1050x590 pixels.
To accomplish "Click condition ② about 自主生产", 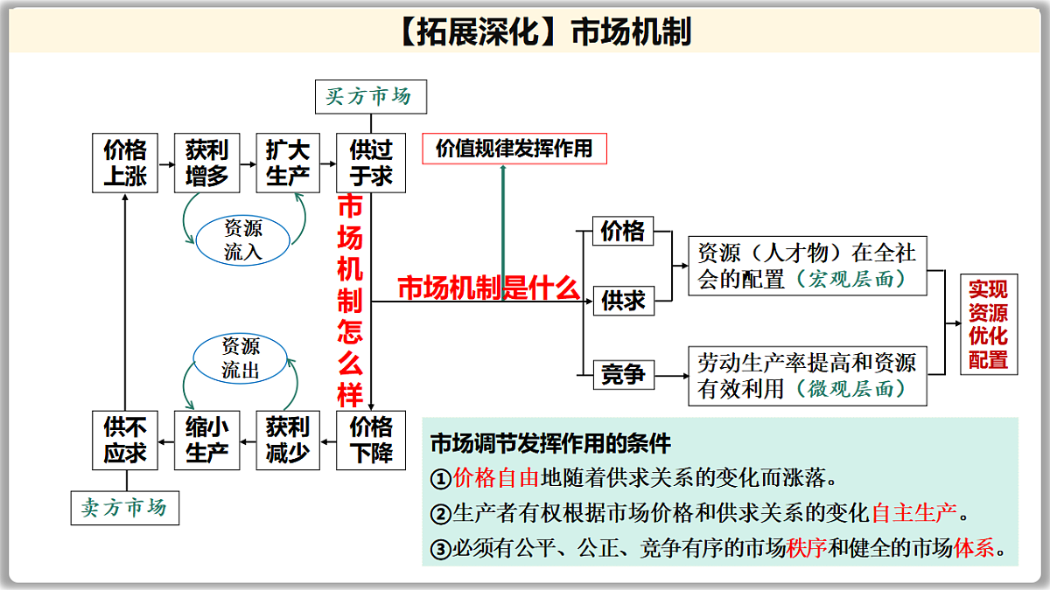I will tap(701, 513).
